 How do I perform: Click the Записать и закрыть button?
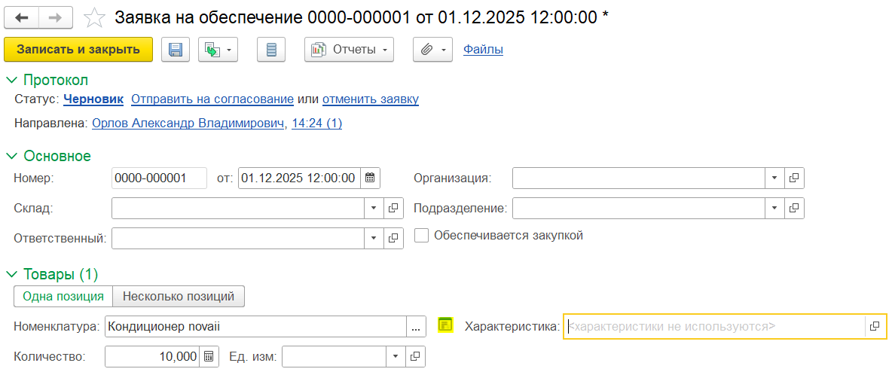pyautogui.click(x=78, y=50)
